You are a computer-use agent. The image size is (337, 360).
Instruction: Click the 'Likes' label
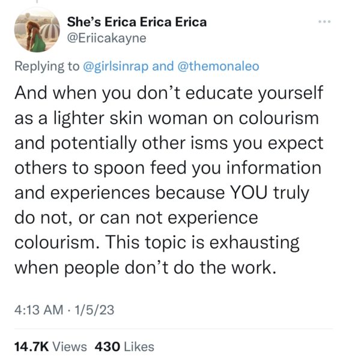(x=139, y=346)
